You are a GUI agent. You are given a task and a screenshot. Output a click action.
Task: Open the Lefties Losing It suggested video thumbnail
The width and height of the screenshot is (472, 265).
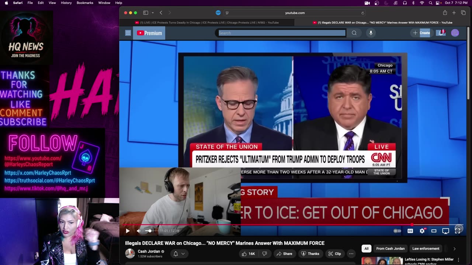click(x=382, y=261)
